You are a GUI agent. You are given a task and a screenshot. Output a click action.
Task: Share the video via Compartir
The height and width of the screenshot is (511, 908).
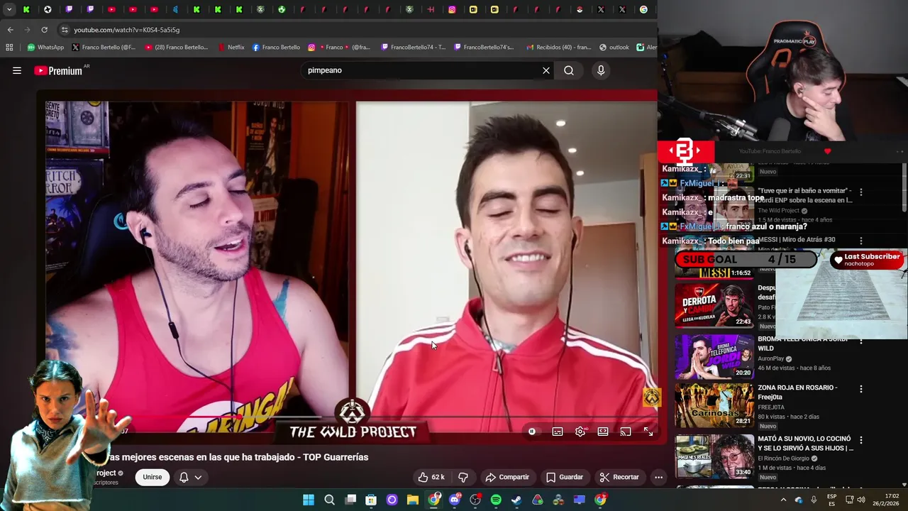[507, 477]
